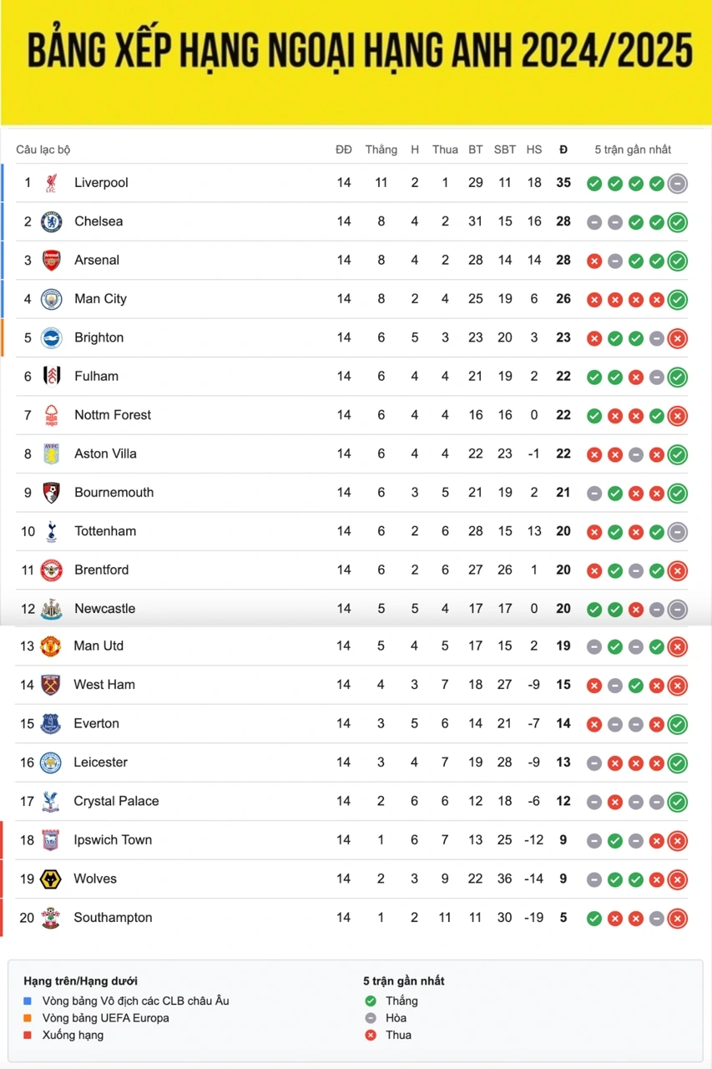Click the Liverpool club crest
This screenshot has width=712, height=1069.
(52, 183)
